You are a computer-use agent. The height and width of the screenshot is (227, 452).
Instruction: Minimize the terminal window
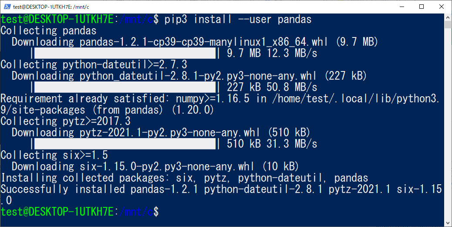pos(401,7)
